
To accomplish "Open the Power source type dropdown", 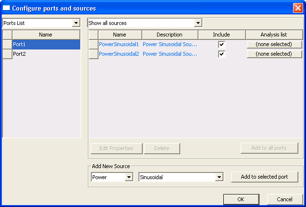I will click(x=128, y=177).
